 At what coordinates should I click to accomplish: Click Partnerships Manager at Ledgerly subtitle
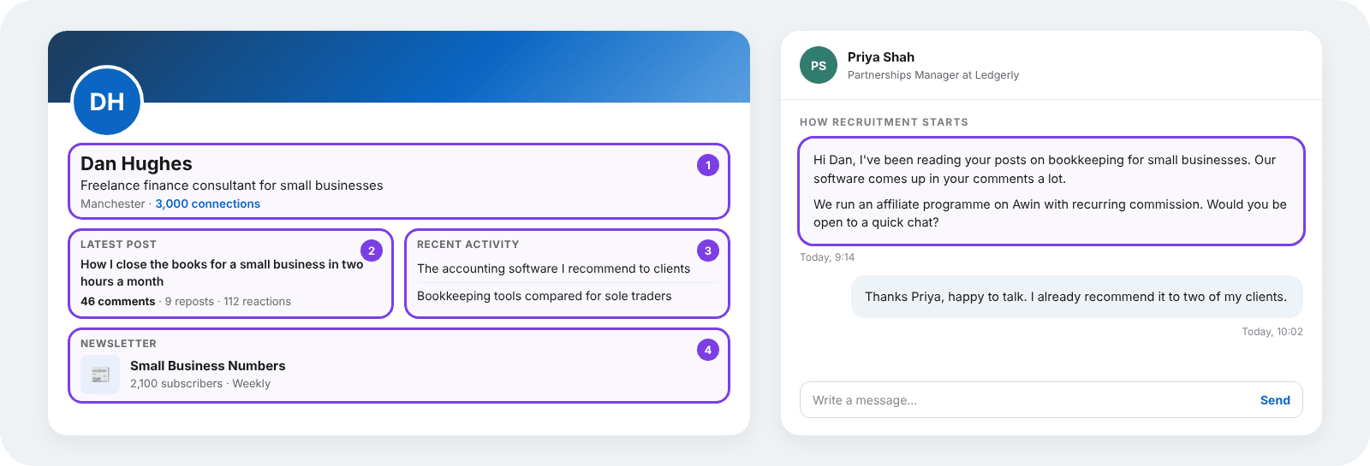point(933,75)
